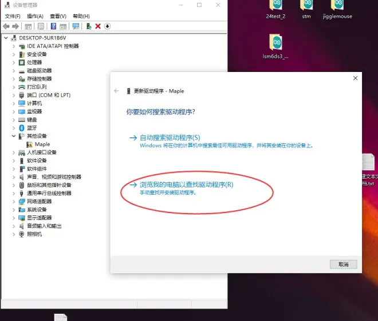Click the 软件设备 category icon
The image size is (378, 321).
click(x=22, y=160)
